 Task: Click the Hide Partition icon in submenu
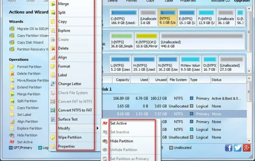coord(105,141)
